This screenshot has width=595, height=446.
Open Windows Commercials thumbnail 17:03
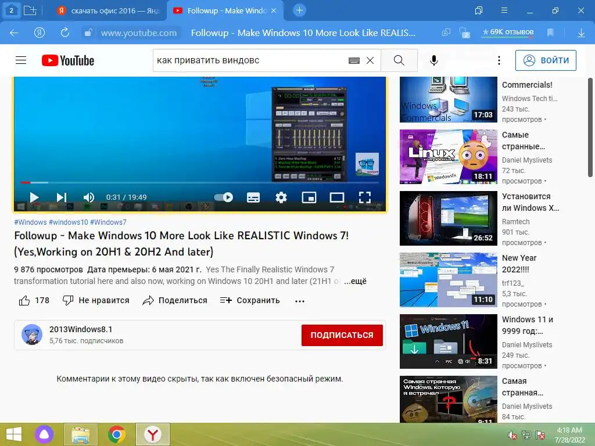pos(449,100)
